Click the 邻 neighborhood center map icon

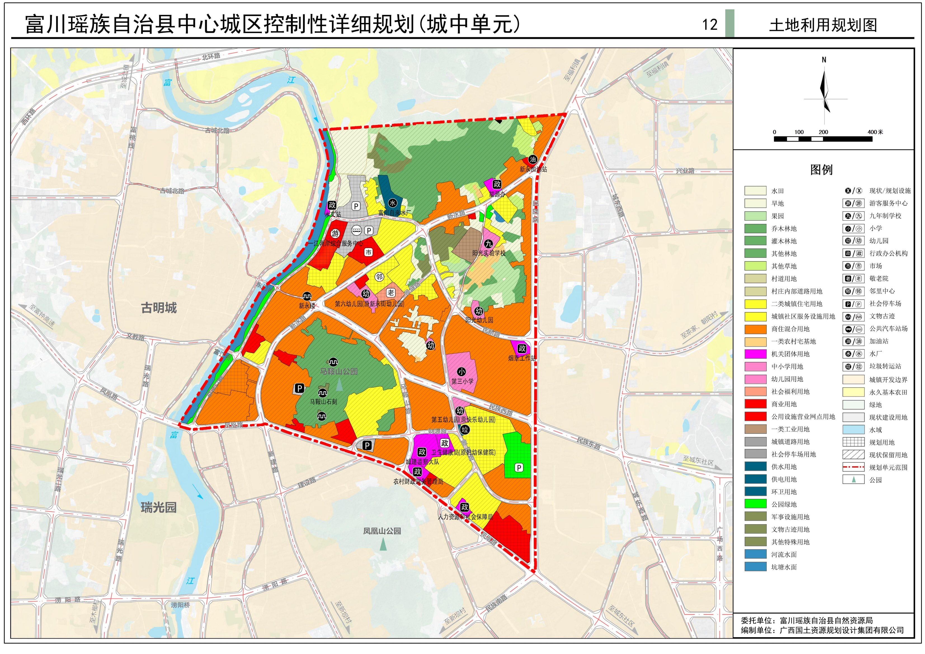coord(379,277)
